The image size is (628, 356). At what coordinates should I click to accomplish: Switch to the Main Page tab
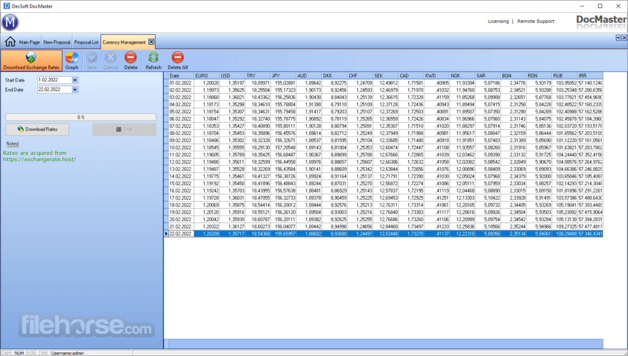pyautogui.click(x=29, y=42)
